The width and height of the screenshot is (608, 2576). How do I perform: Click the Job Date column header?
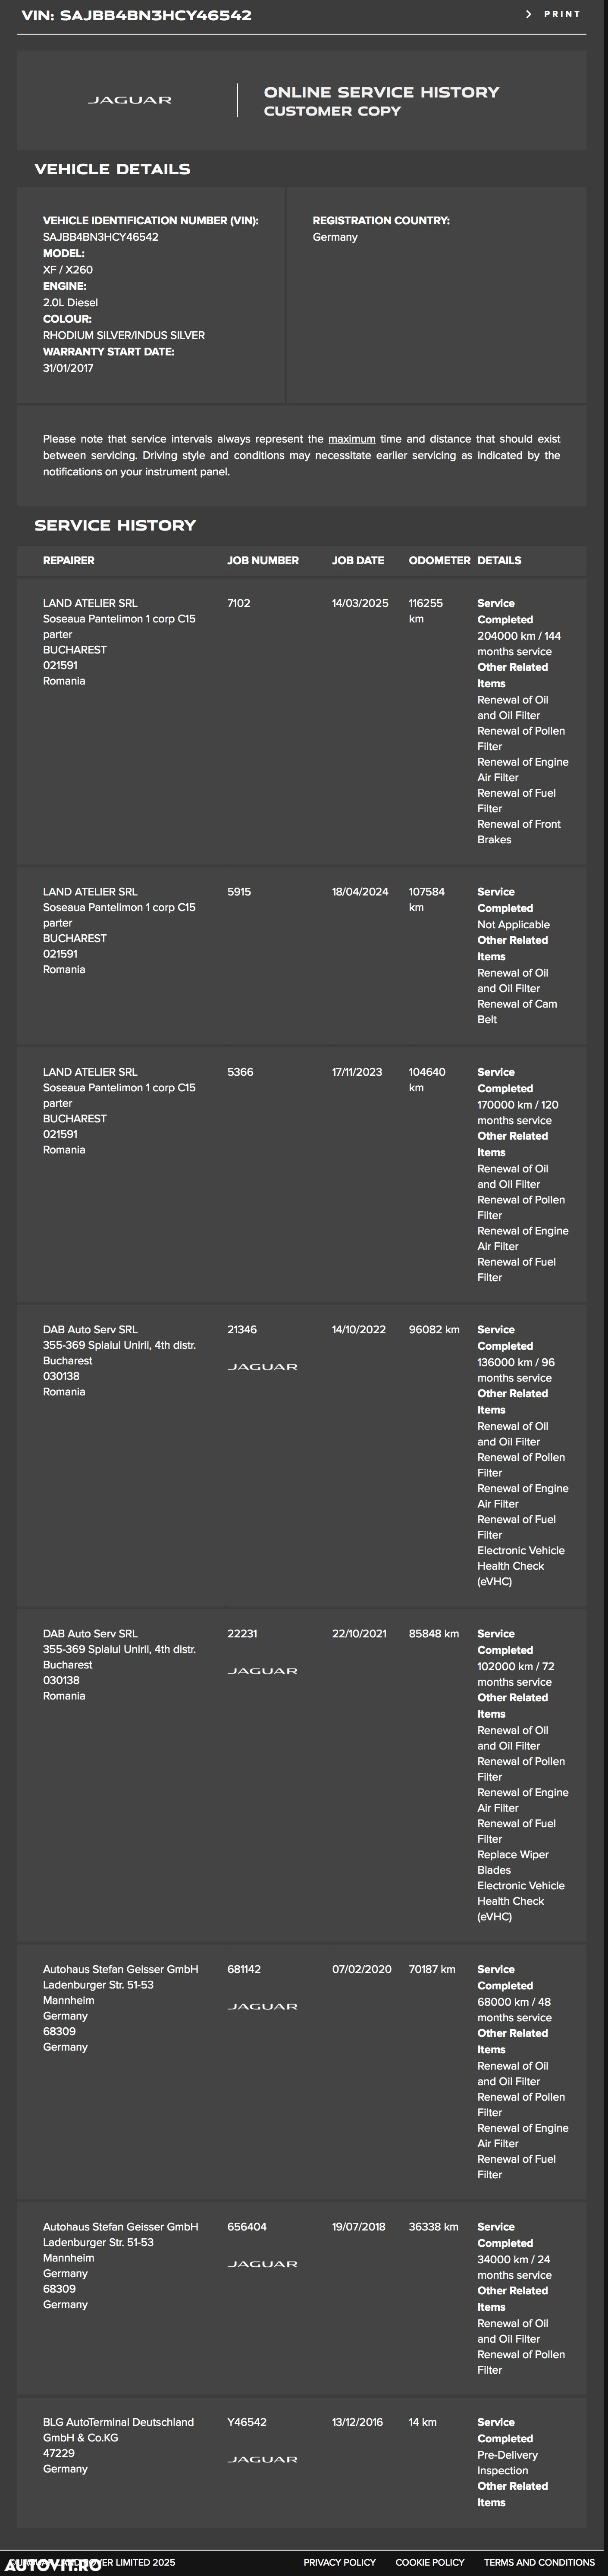pos(358,560)
